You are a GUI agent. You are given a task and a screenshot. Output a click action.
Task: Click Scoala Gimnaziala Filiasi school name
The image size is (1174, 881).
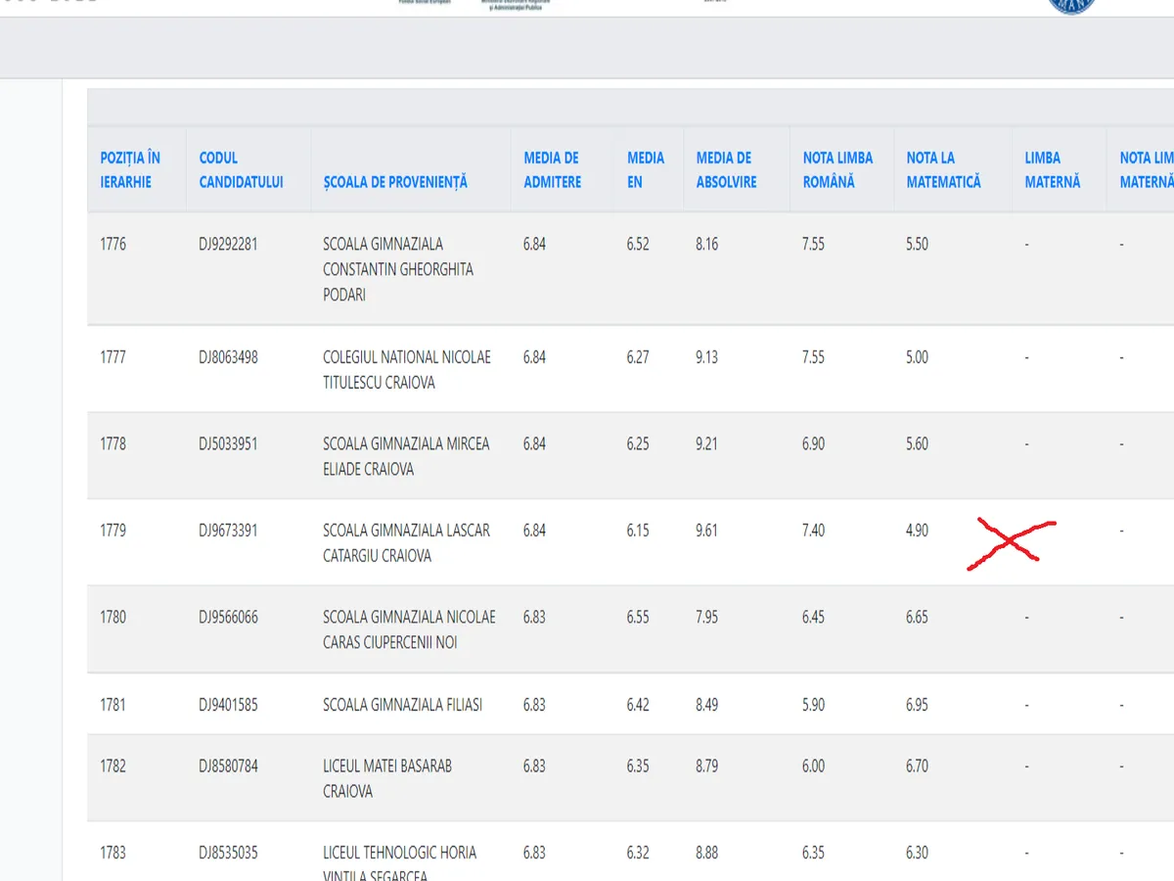[x=402, y=705]
